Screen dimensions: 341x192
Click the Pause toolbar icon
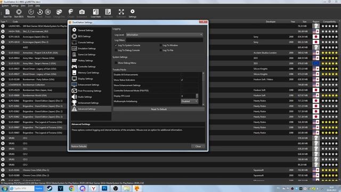coord(48,13)
